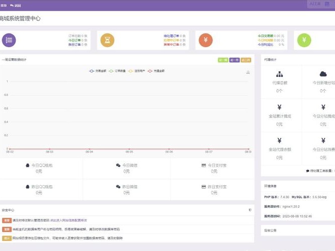Screen dimensions: 335x251
Task: Show the past month chart (purple button)
Action: 234,60
